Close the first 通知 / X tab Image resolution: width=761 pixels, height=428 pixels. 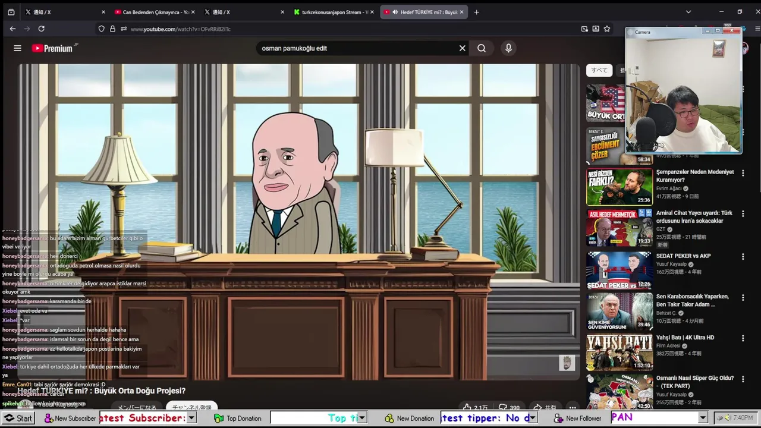point(103,12)
